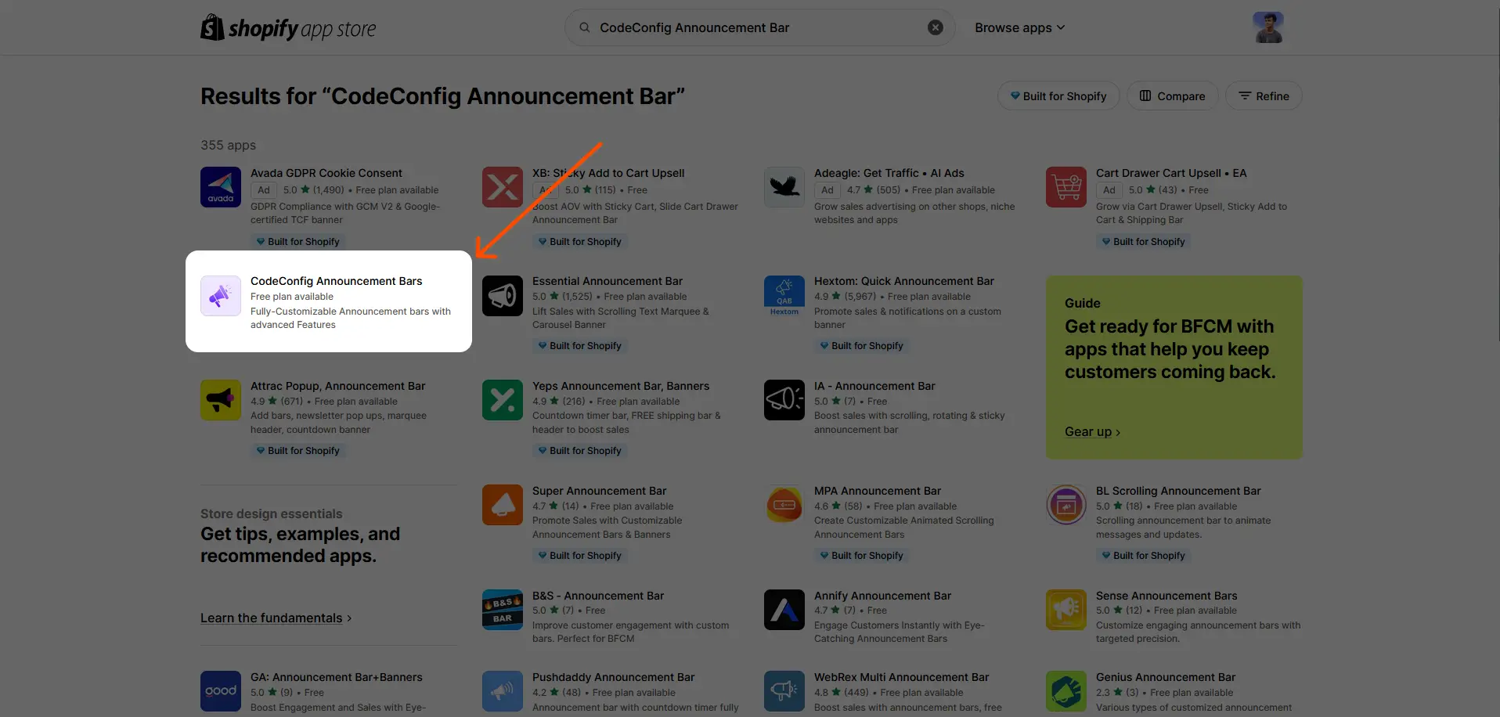This screenshot has width=1500, height=717.
Task: Follow the Gear up link in Guide card
Action: pos(1092,432)
